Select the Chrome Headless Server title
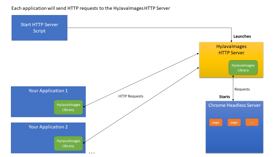 (x=234, y=105)
